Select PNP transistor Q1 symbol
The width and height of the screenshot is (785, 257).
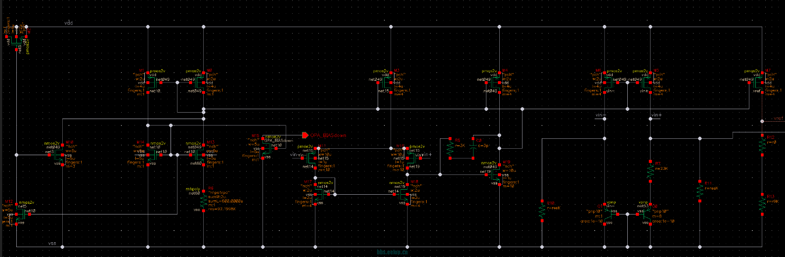click(x=607, y=213)
